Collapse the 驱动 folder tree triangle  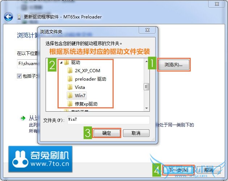pyautogui.click(x=62, y=63)
